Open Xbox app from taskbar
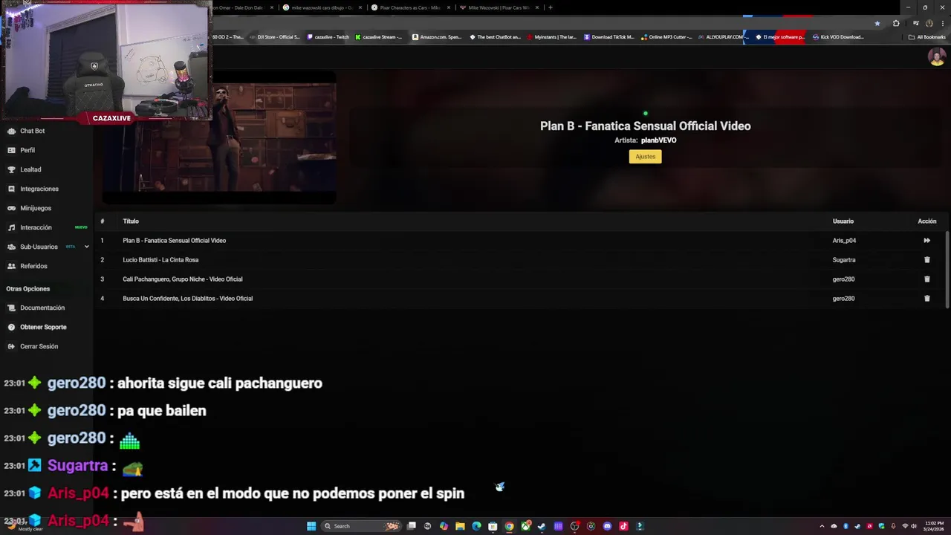The height and width of the screenshot is (535, 951). pyautogui.click(x=525, y=526)
